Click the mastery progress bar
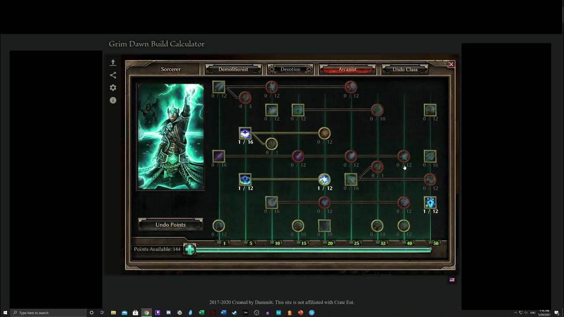 [x=313, y=250]
